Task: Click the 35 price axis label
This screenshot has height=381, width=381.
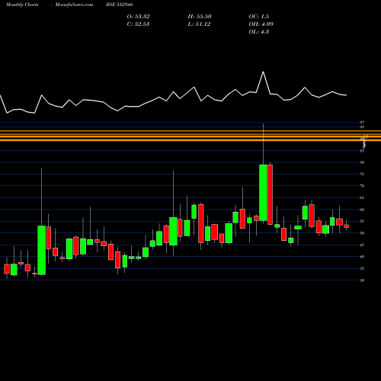Action: pyautogui.click(x=362, y=268)
